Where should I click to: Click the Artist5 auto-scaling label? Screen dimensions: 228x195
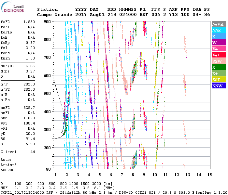coord(8,165)
